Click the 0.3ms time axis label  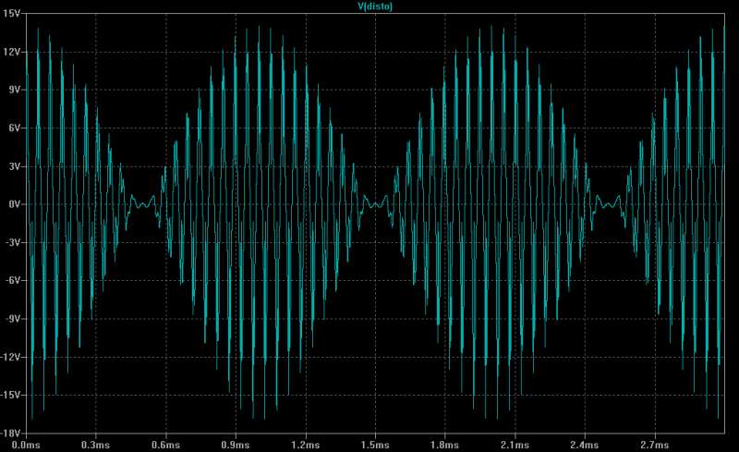click(96, 445)
